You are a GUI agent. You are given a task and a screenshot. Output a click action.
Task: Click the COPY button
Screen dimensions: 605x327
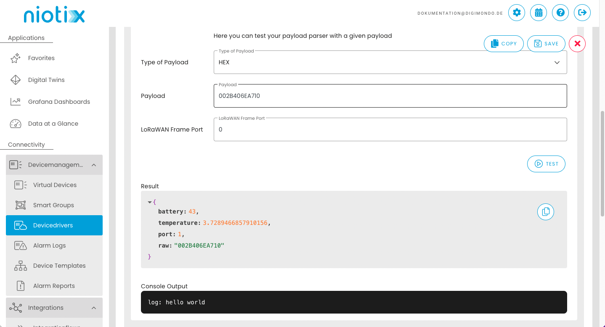(x=504, y=44)
